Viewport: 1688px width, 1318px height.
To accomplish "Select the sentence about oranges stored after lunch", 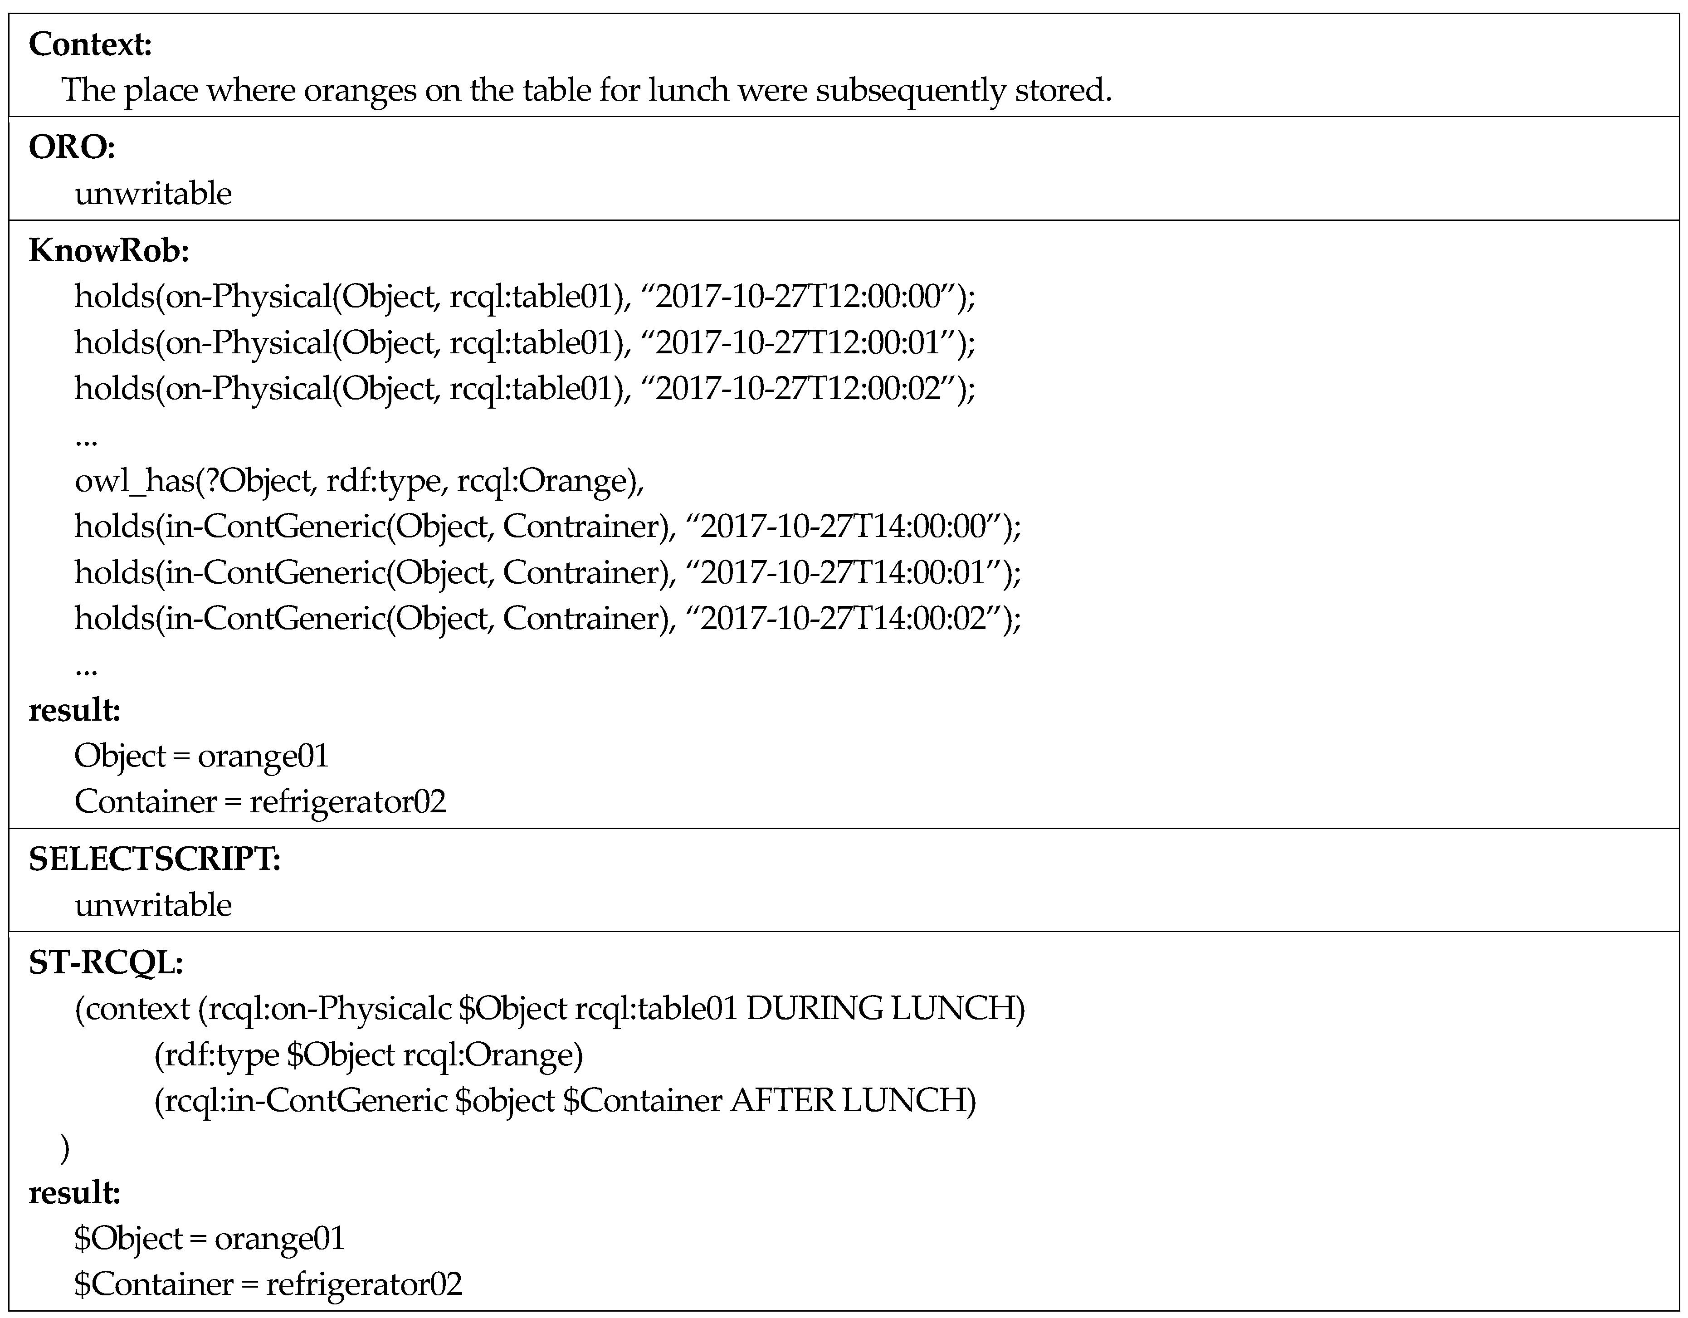I will tap(586, 90).
